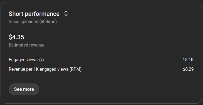Open the Engaged views info icon
This screenshot has height=105, width=203.
[41, 60]
